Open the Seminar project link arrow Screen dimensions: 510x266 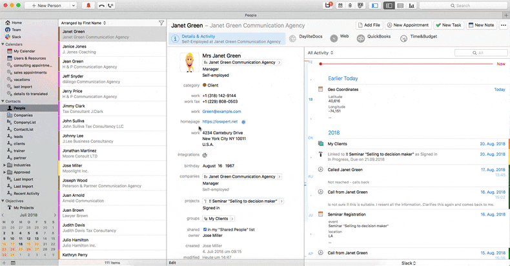click(281, 201)
